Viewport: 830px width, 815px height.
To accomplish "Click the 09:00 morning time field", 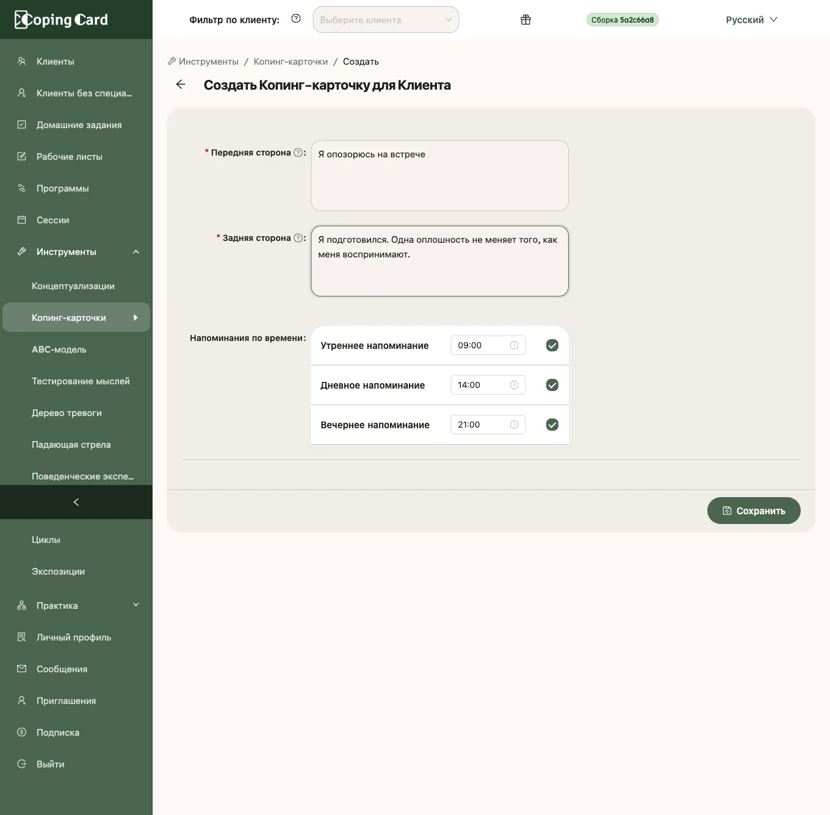I will [x=488, y=345].
